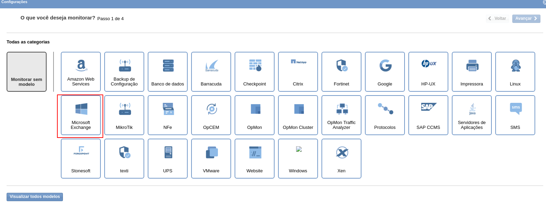Click Visualizar todos modelos button
The width and height of the screenshot is (546, 222).
(35, 197)
